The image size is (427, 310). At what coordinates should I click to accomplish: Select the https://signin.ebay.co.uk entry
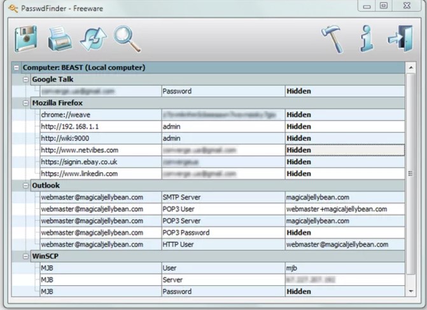[x=101, y=162]
